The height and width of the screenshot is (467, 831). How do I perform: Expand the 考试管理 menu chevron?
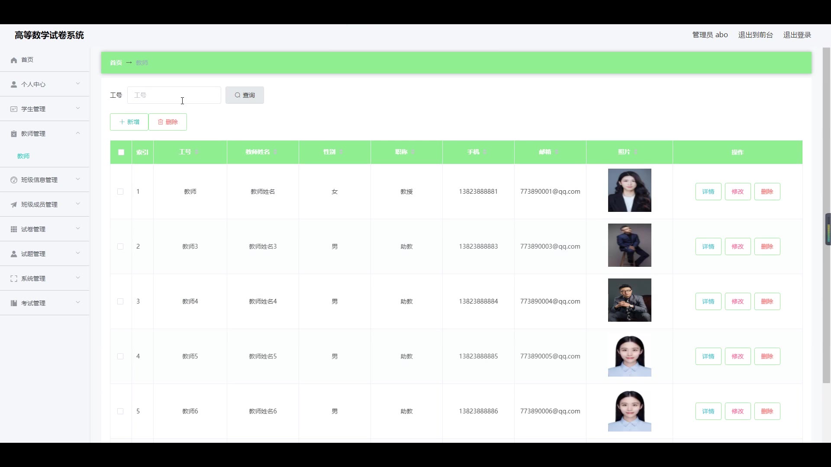[x=78, y=302]
